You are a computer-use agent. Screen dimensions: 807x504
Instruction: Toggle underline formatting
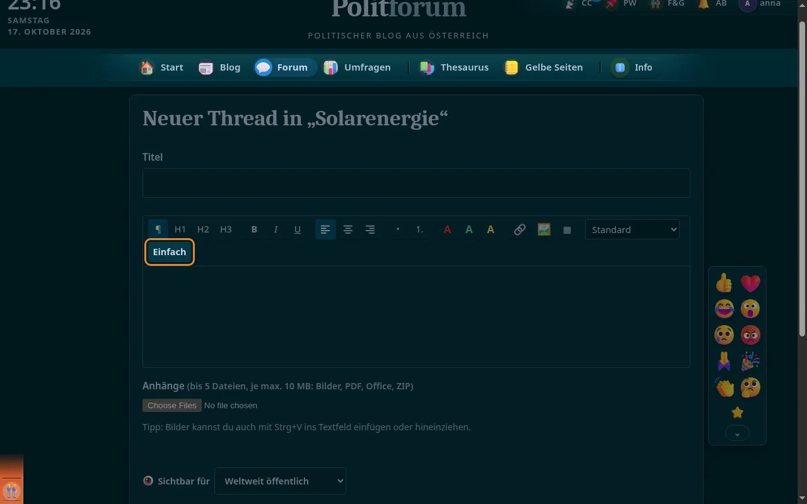pyautogui.click(x=298, y=229)
